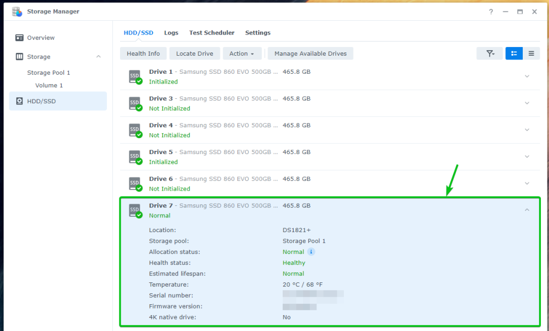Expand the Drive 5 row chevron
Viewport: 549px width, 331px height.
(527, 157)
